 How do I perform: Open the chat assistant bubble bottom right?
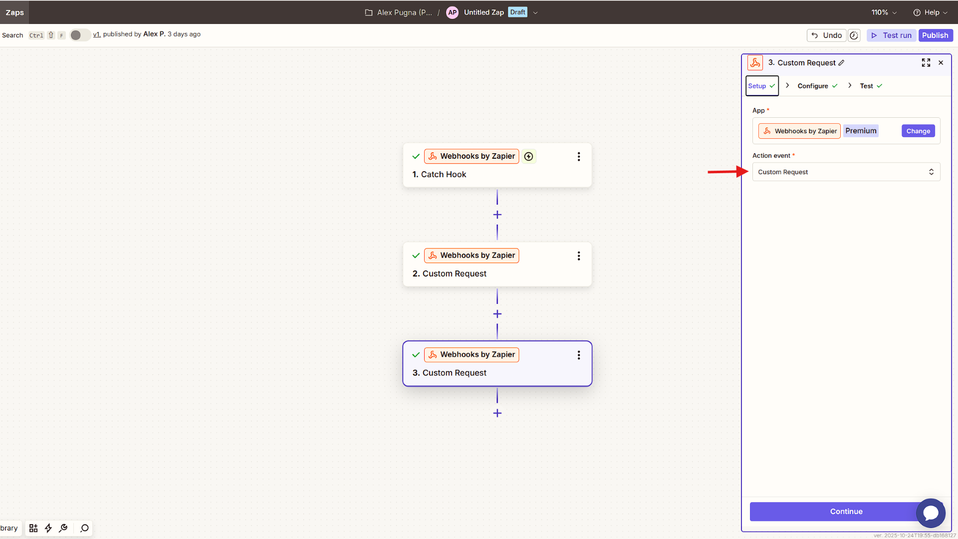(931, 513)
